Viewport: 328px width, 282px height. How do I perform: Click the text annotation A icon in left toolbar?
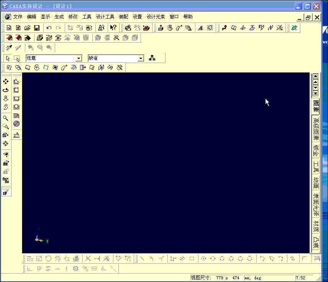16,135
